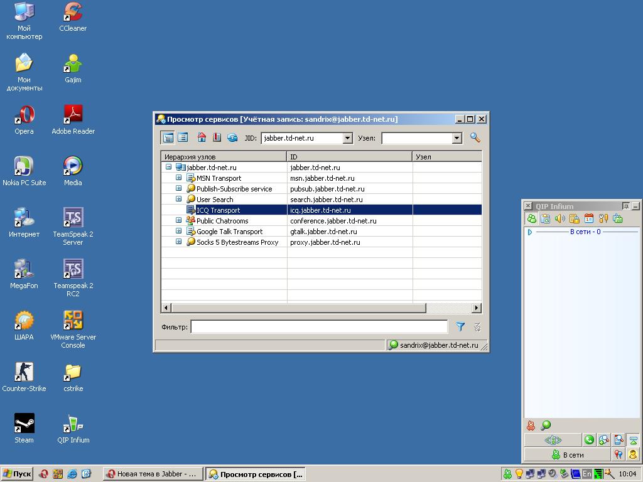
Task: Open the VMware Server Console desktop icon
Action: 73,329
